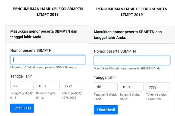Click the right Tanggal lahir label
The width and height of the screenshot is (175, 116).
(105, 78)
